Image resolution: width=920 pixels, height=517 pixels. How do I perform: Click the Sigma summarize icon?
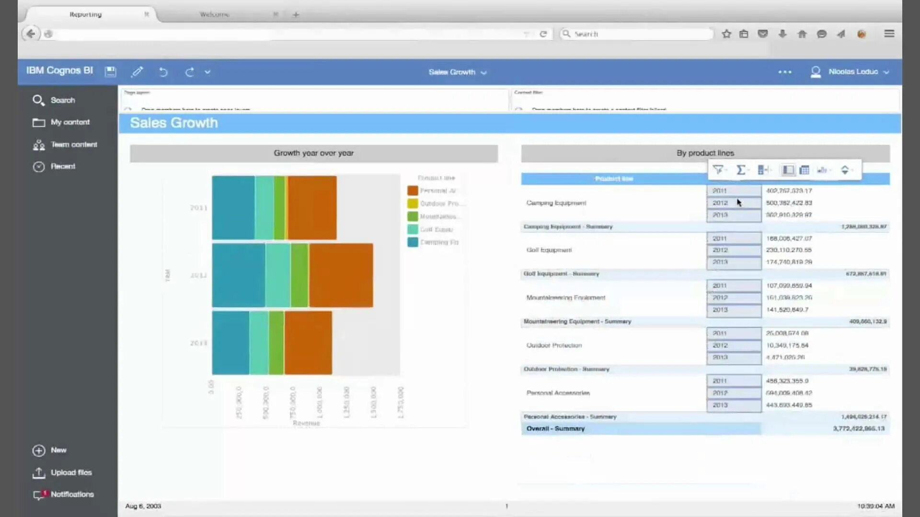click(741, 170)
